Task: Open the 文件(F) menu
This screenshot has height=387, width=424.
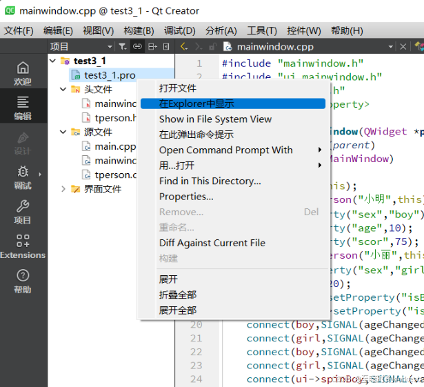Action: point(19,30)
